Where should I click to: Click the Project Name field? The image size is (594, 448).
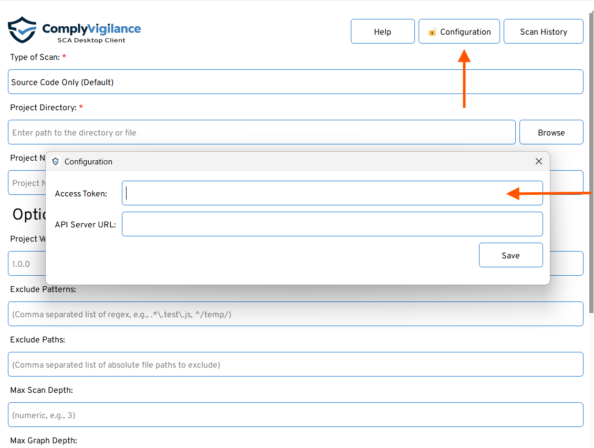(x=26, y=183)
